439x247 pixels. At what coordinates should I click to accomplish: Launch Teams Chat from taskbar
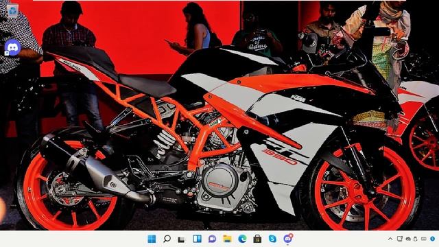click(x=212, y=239)
